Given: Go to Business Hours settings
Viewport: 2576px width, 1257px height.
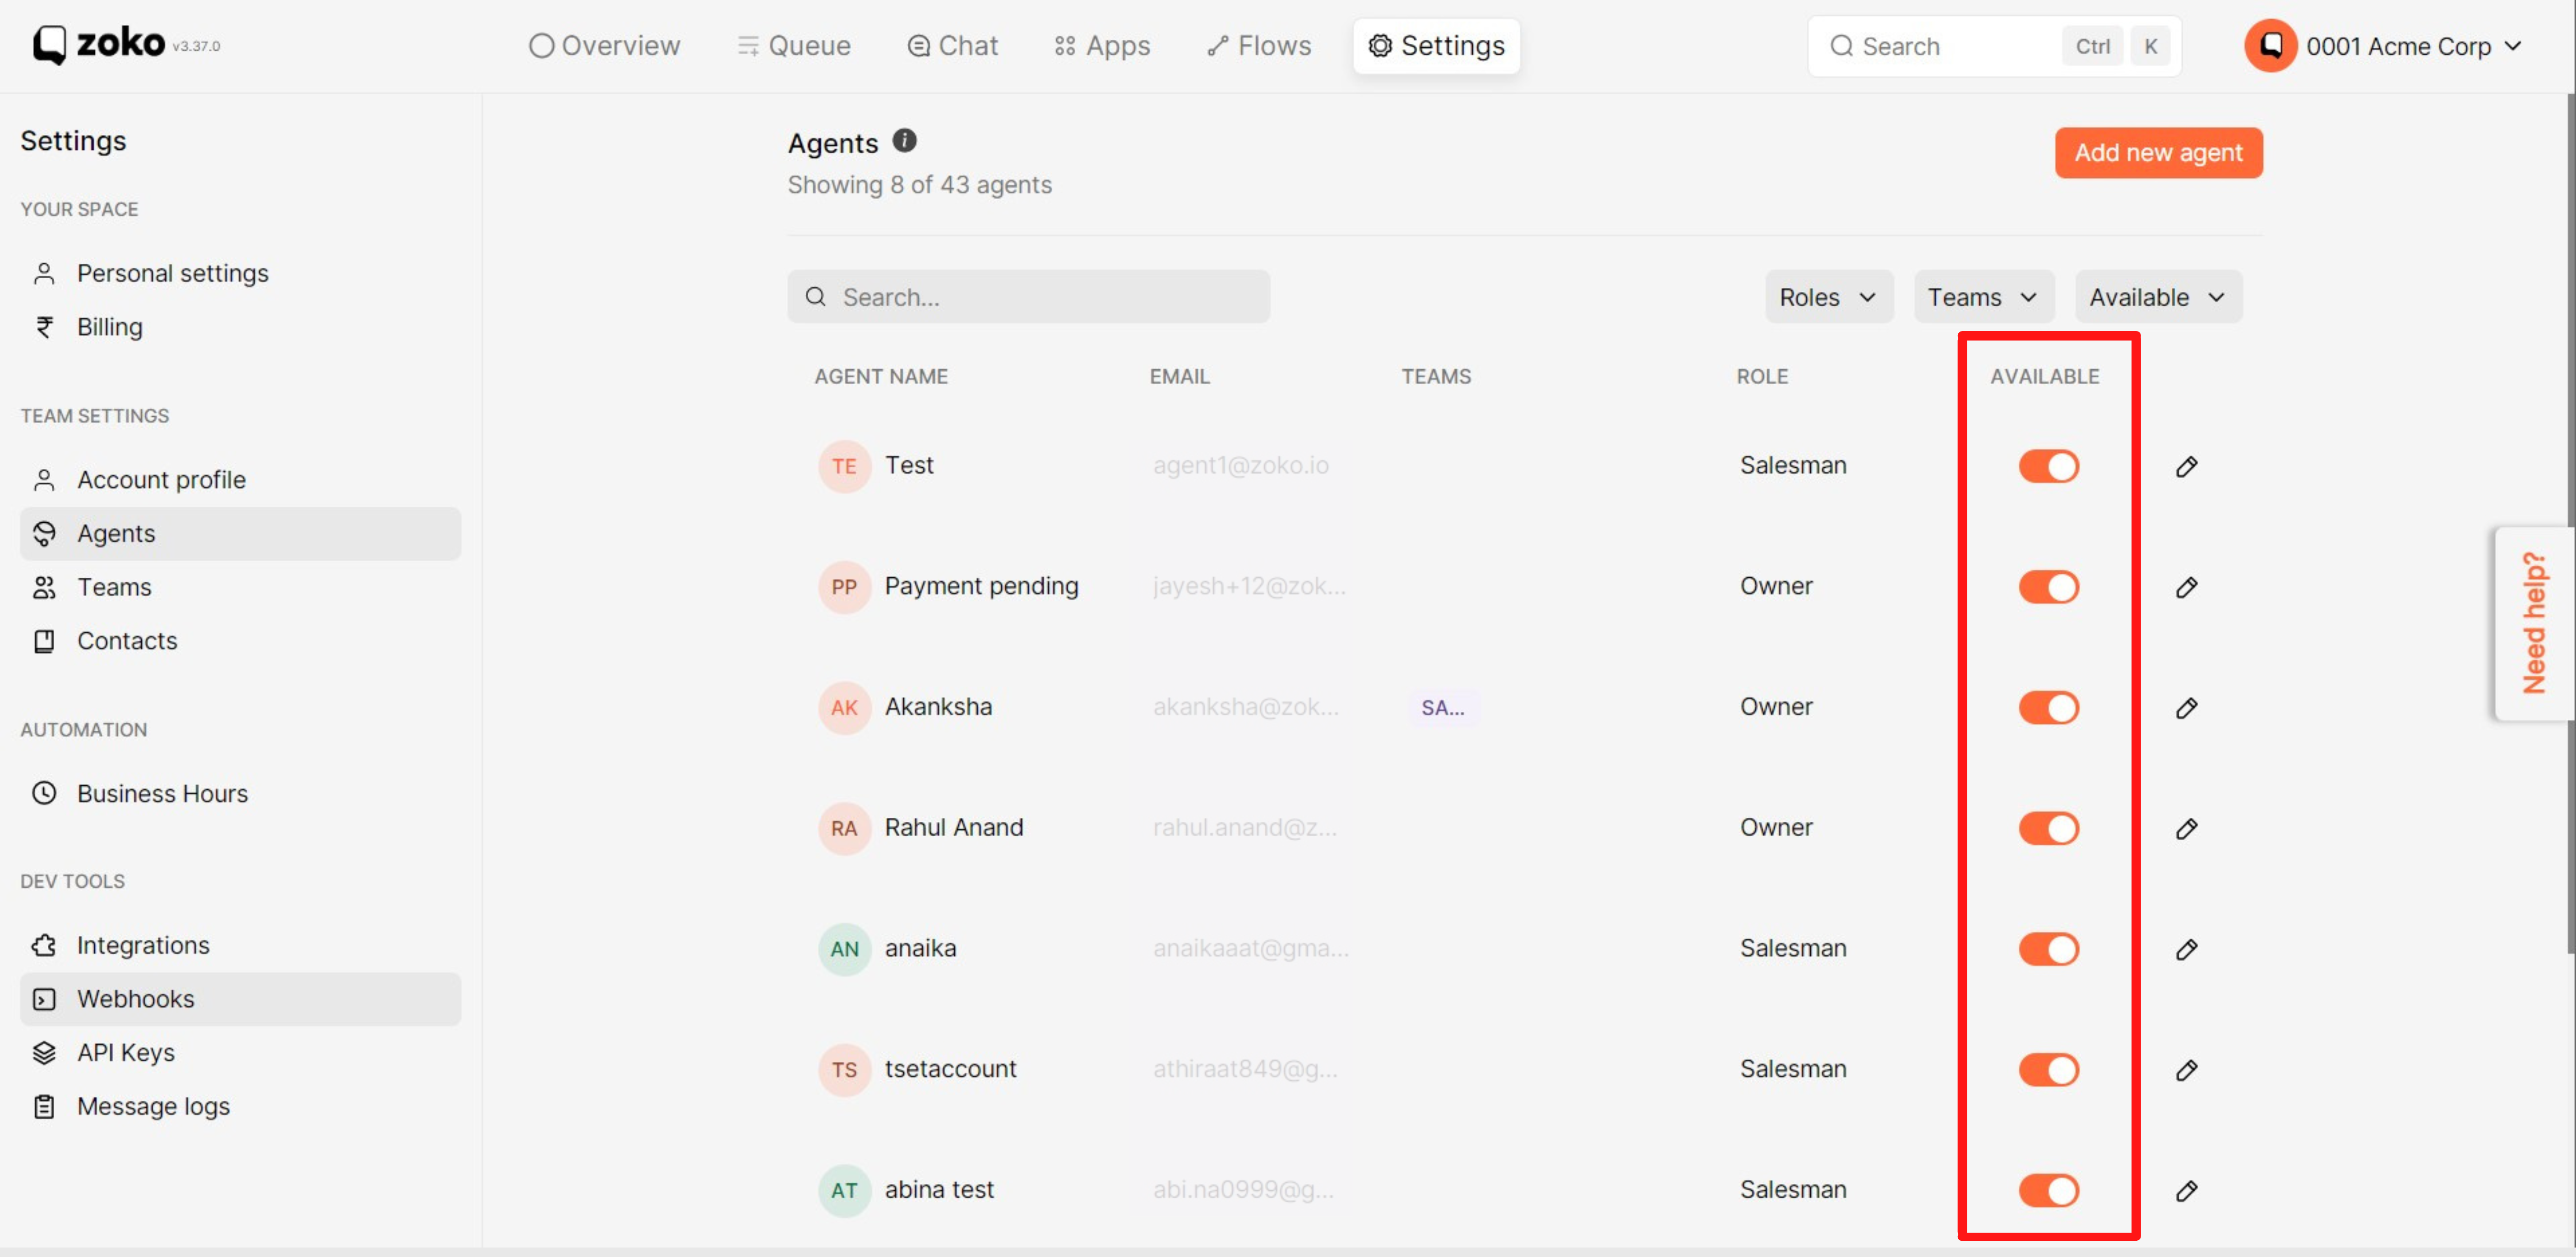Looking at the screenshot, I should click(x=162, y=793).
